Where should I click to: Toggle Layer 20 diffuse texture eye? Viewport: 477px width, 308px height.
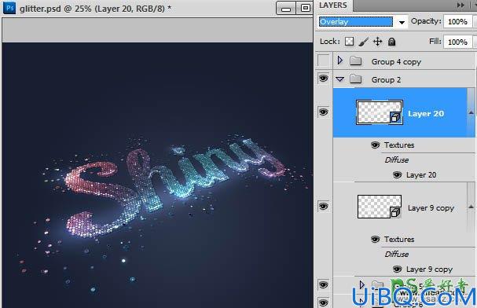pos(397,175)
